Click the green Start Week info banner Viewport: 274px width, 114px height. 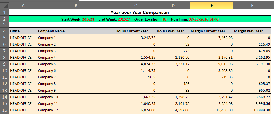pyautogui.click(x=140, y=19)
